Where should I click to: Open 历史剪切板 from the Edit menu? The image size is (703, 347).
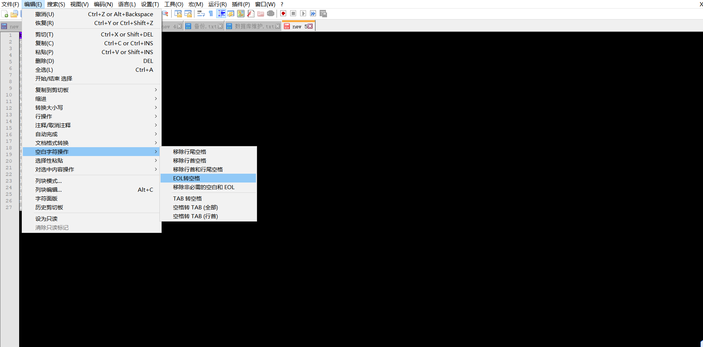(92, 207)
